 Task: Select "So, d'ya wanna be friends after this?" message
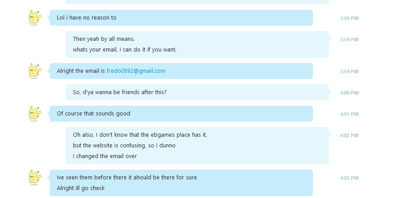pyautogui.click(x=197, y=92)
